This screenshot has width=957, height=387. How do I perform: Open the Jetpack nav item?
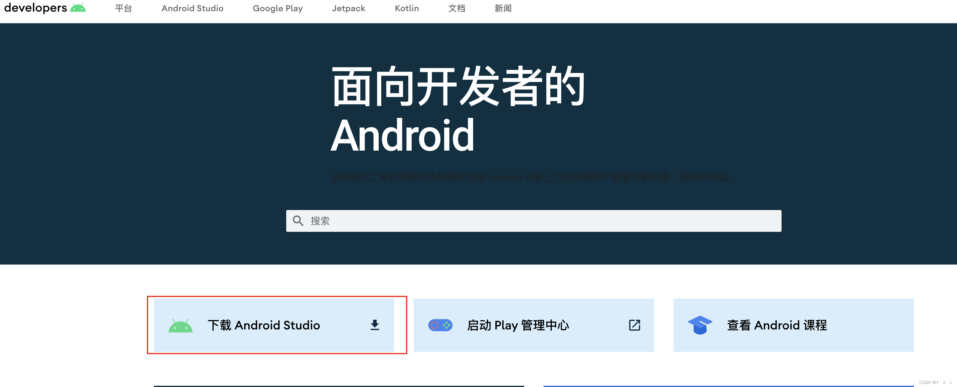click(348, 8)
